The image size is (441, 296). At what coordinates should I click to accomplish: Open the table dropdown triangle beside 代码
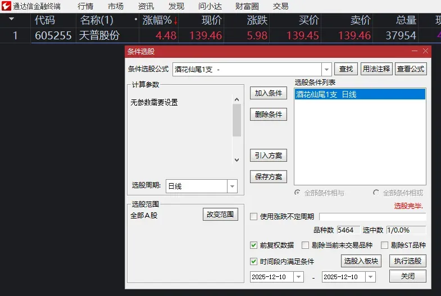(12, 19)
